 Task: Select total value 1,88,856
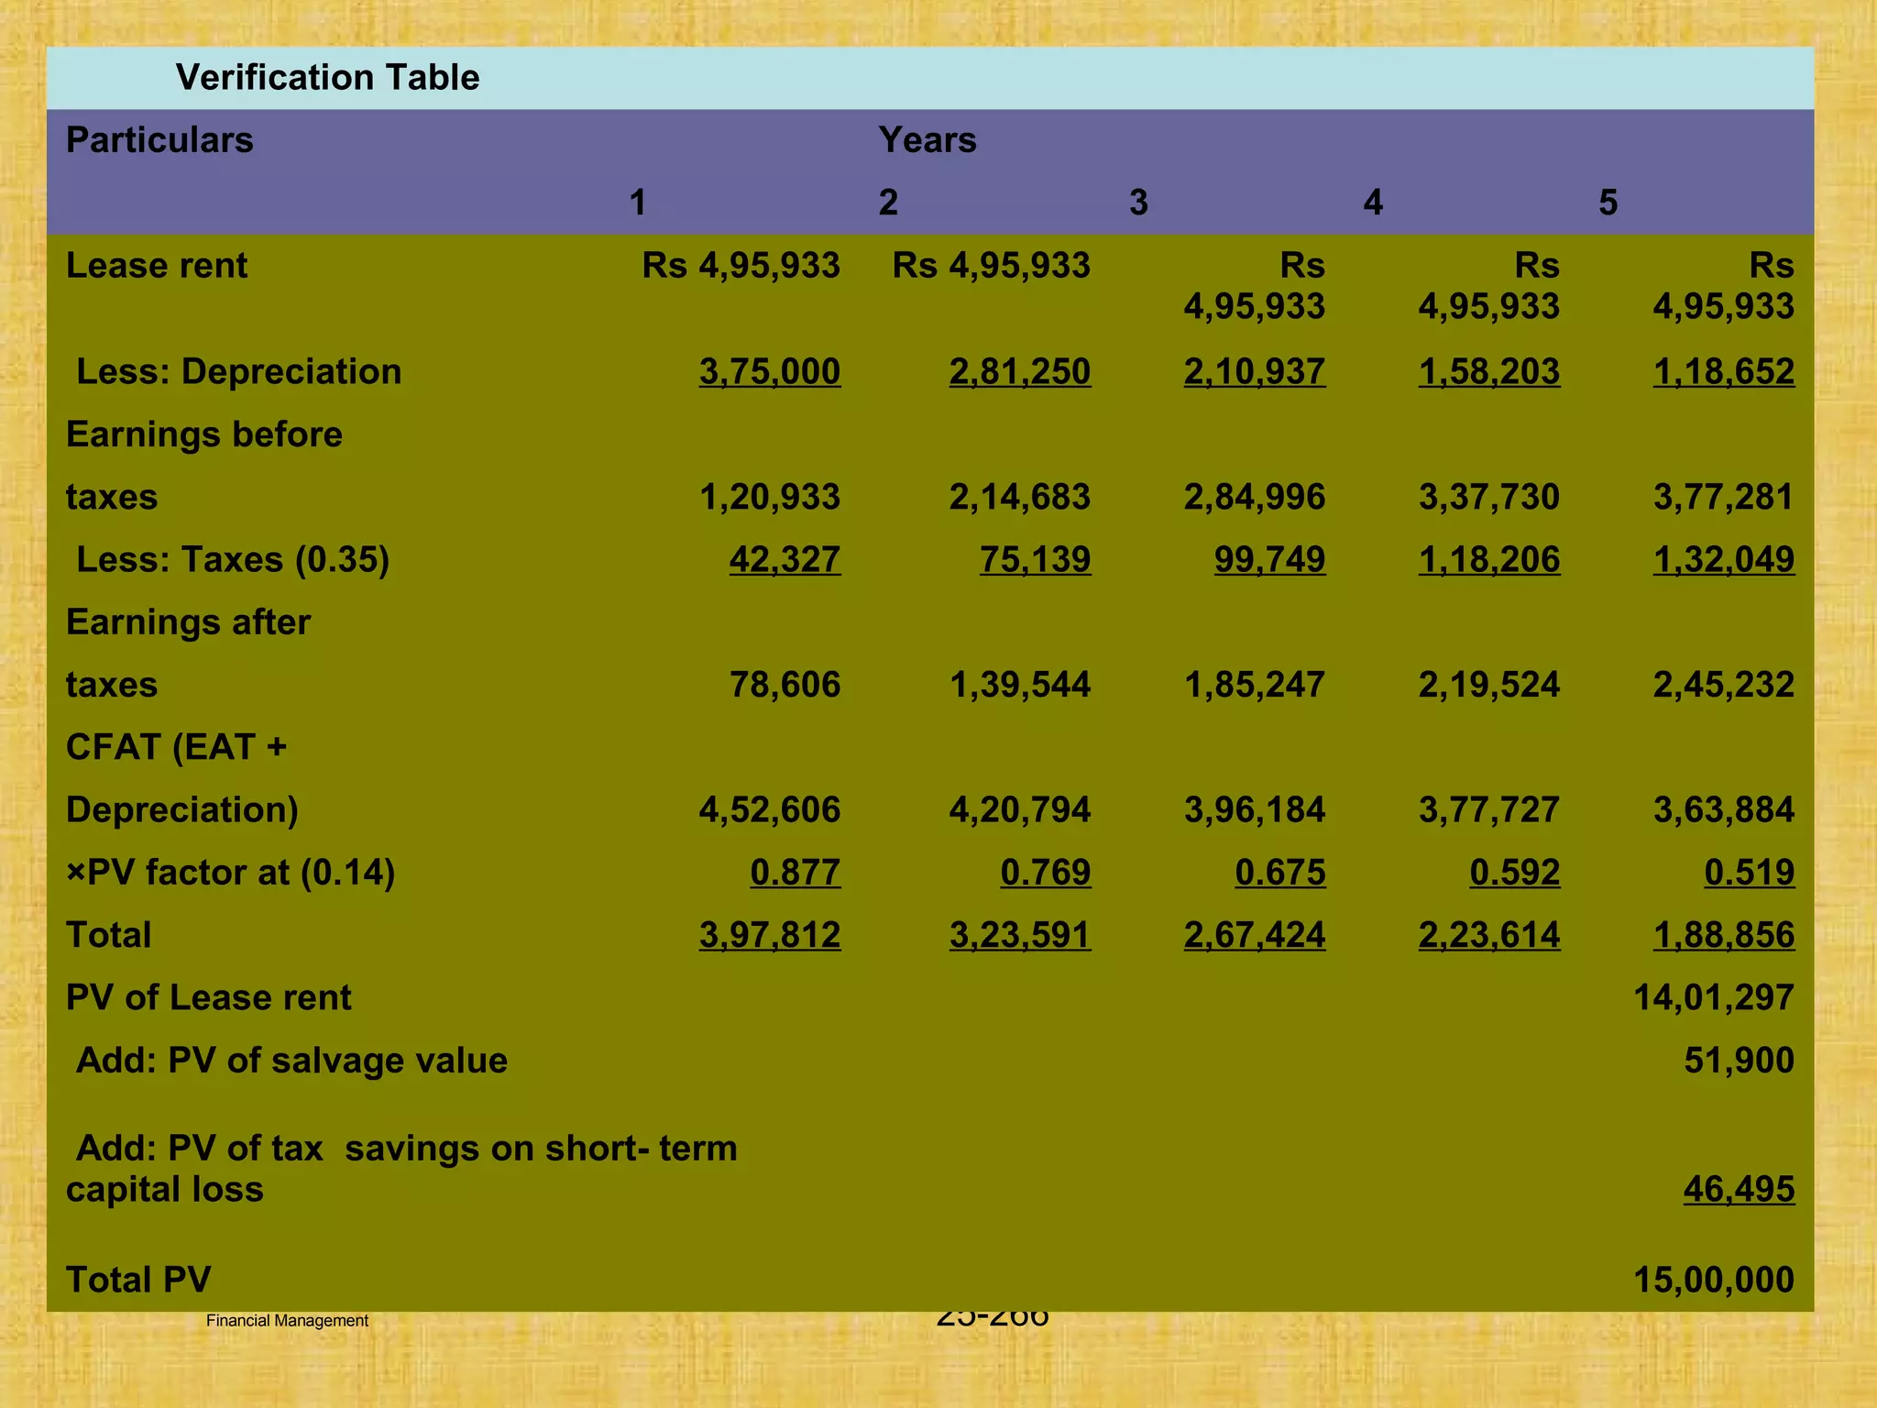point(1724,935)
